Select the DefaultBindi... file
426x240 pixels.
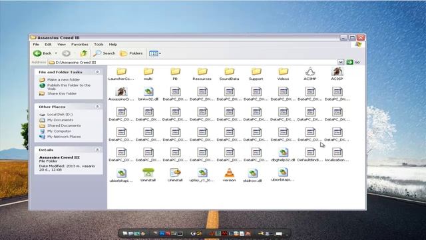pos(310,155)
